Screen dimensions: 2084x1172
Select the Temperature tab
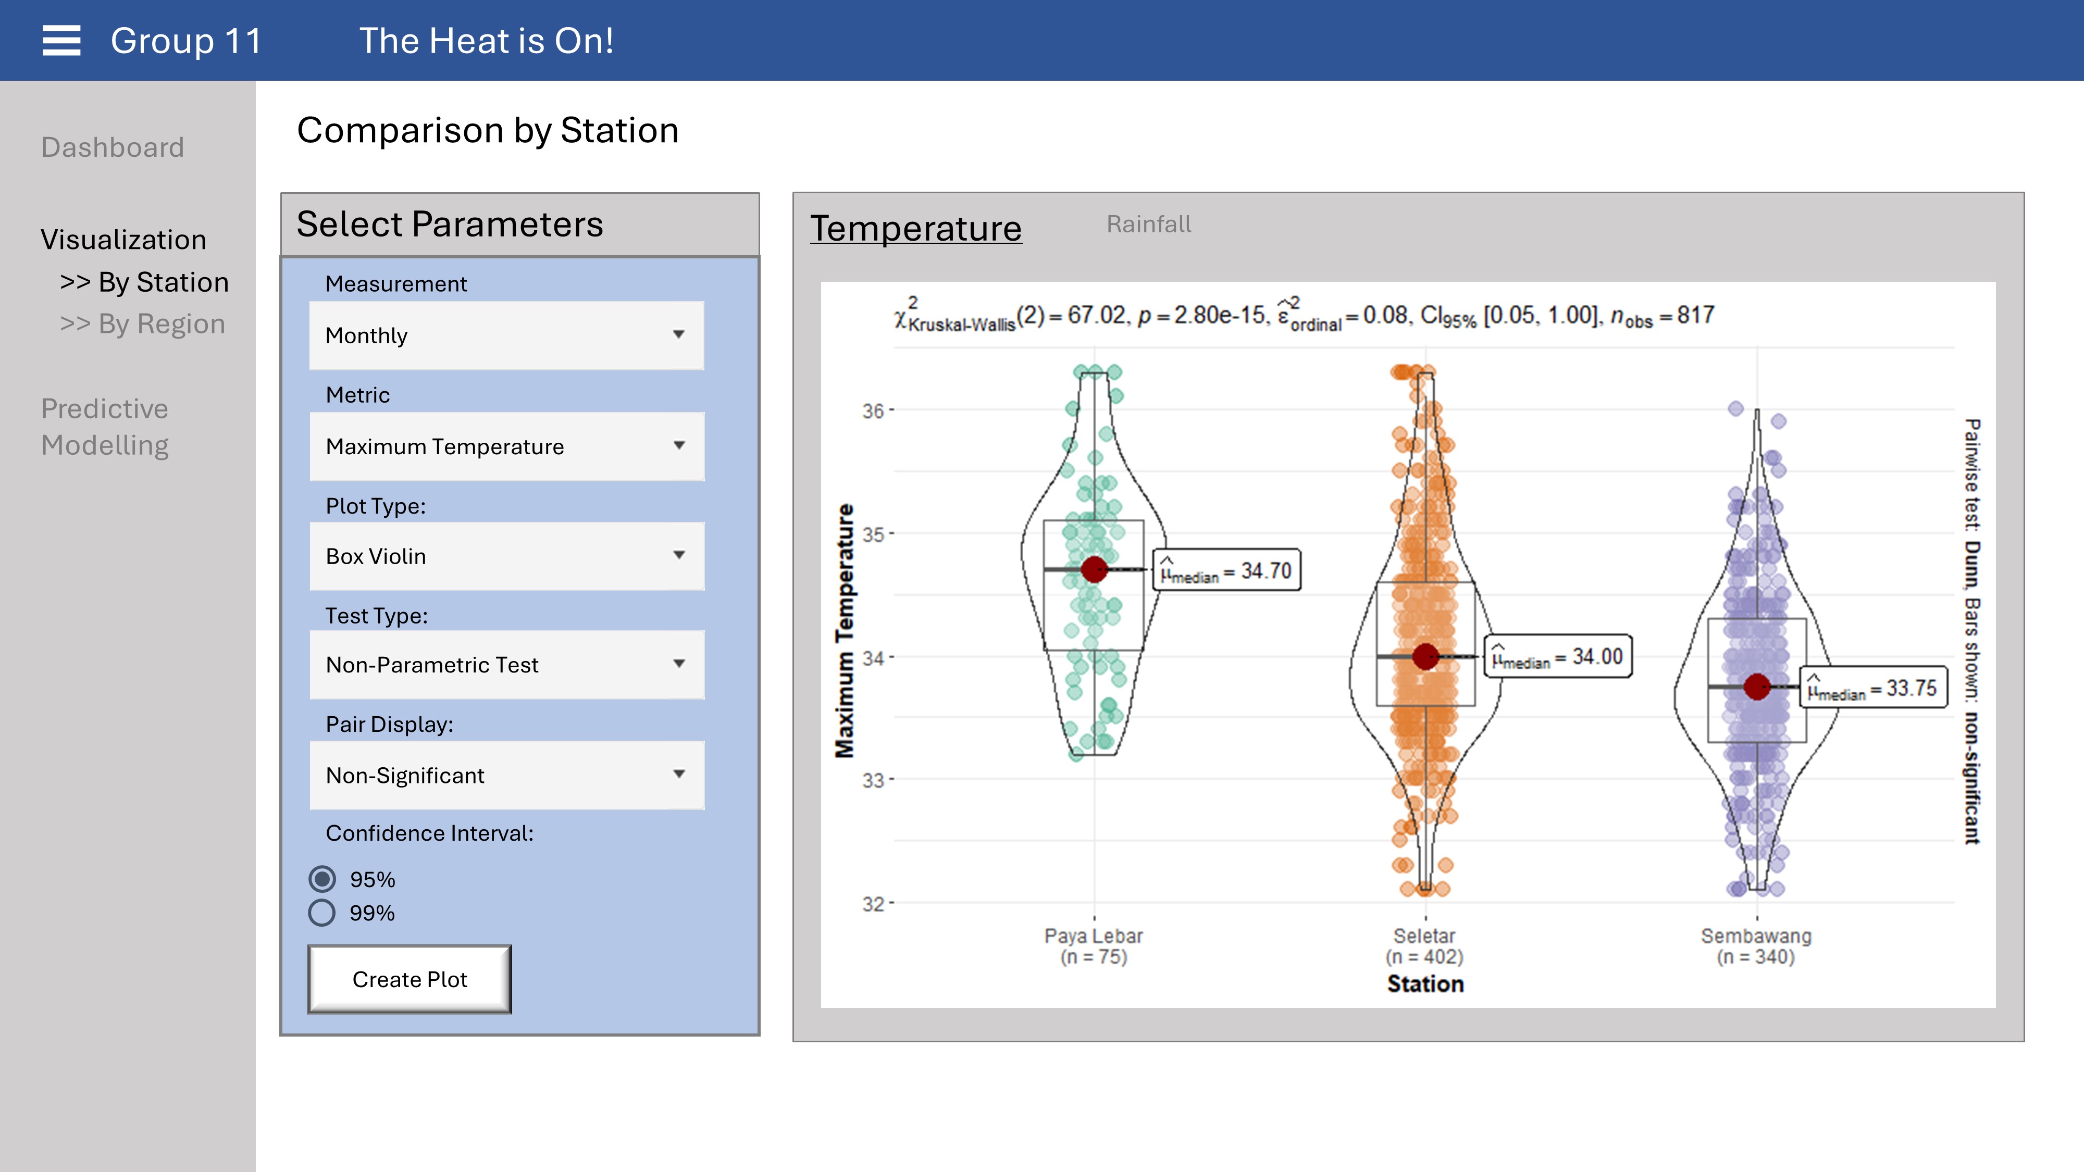916,228
